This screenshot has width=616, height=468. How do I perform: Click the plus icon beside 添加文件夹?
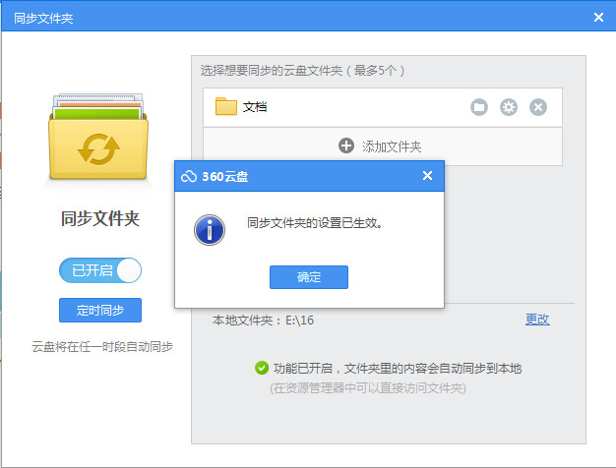point(346,146)
